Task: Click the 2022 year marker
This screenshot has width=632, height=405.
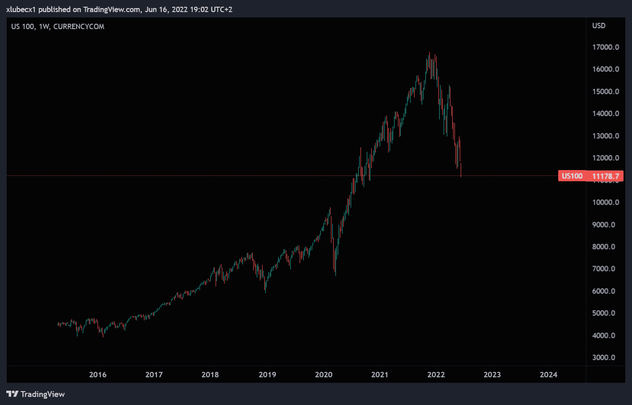Action: [x=436, y=375]
